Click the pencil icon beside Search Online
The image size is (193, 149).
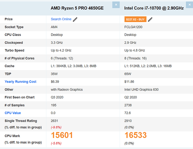pyautogui.click(x=75, y=19)
